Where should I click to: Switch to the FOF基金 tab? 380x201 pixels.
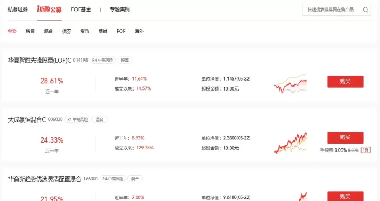pos(81,9)
